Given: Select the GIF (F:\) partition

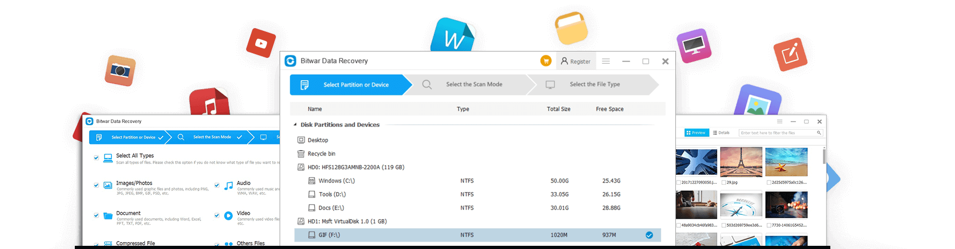Looking at the screenshot, I should tap(477, 235).
